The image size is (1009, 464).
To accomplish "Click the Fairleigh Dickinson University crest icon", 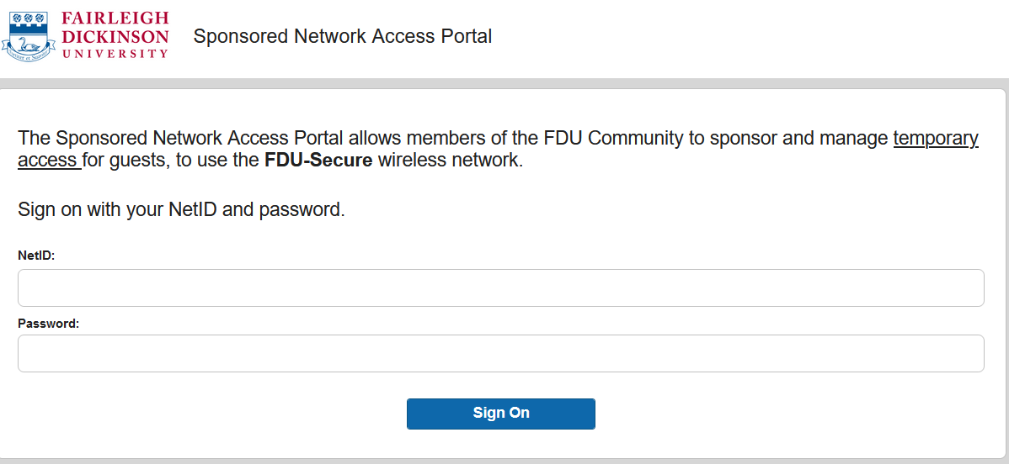I will point(29,36).
